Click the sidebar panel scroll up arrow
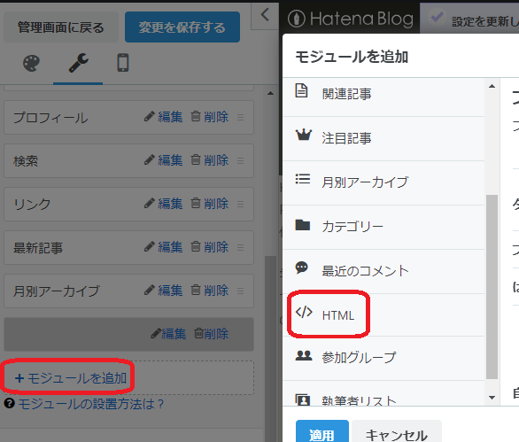 270,93
